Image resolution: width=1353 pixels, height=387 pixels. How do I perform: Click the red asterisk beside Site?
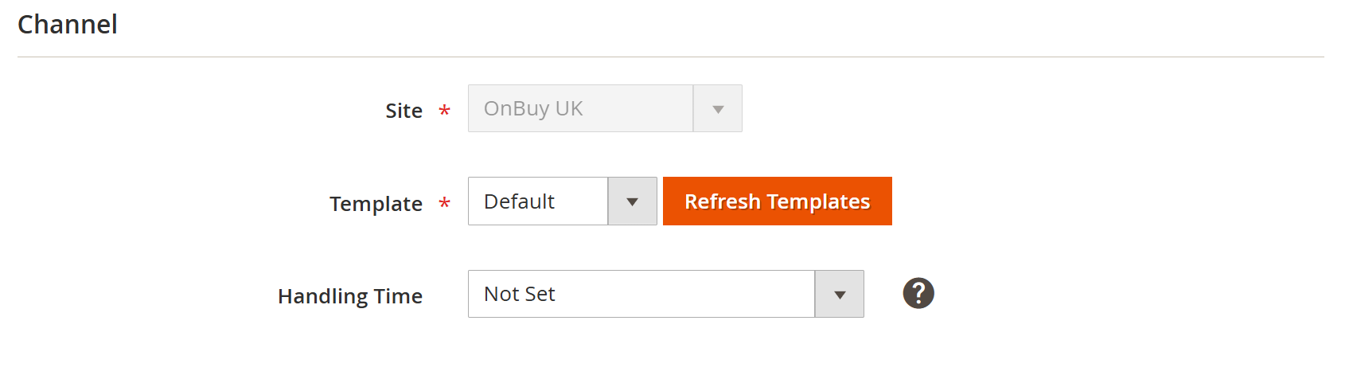(445, 111)
